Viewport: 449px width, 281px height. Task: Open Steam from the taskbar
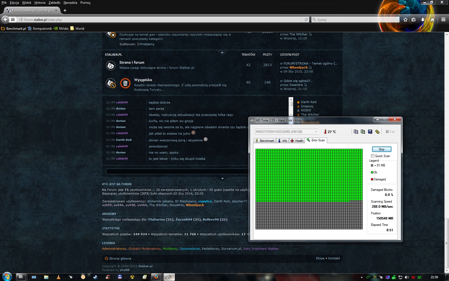pos(95,277)
